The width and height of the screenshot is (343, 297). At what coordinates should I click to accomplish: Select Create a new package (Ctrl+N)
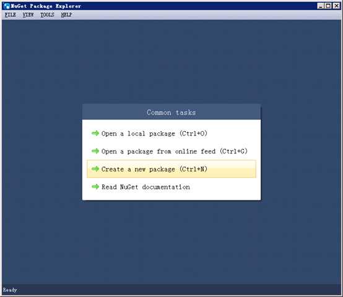click(x=171, y=169)
